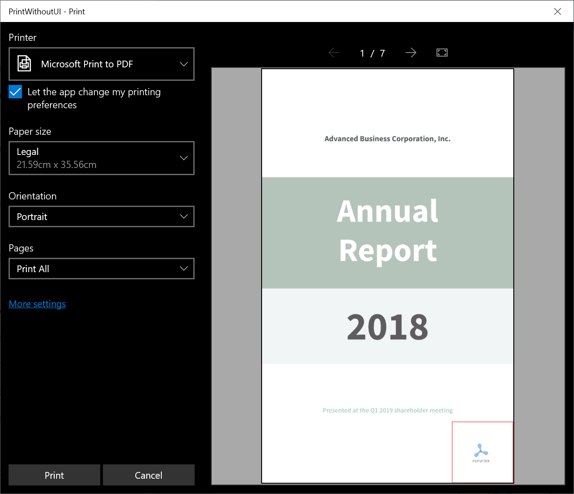Viewport: 574px width, 494px height.
Task: Click the printer device icon
Action: (x=24, y=63)
